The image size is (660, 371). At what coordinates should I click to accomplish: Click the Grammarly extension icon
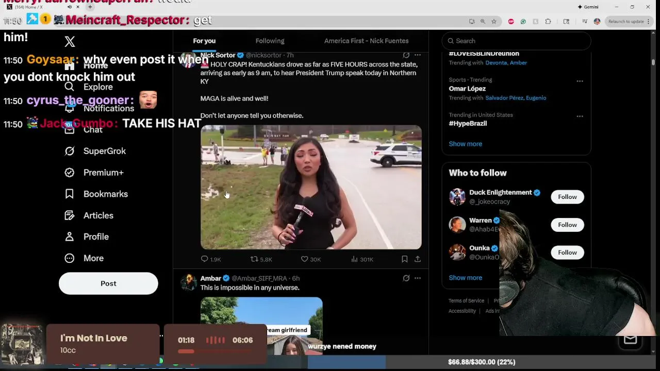coord(523,22)
